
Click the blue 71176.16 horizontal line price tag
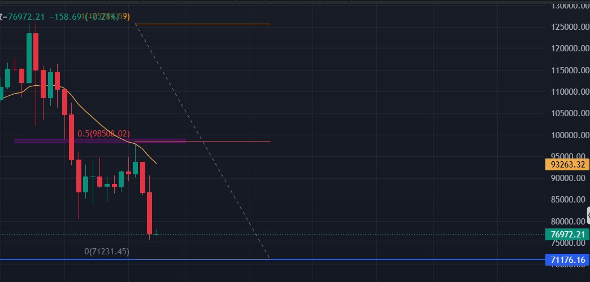click(567, 259)
